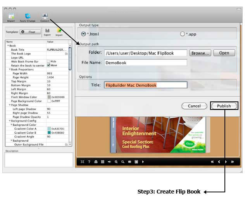Click the Import icon in the top toolbar

click(11, 17)
